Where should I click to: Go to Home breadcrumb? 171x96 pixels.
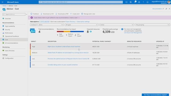[x=5, y=6]
